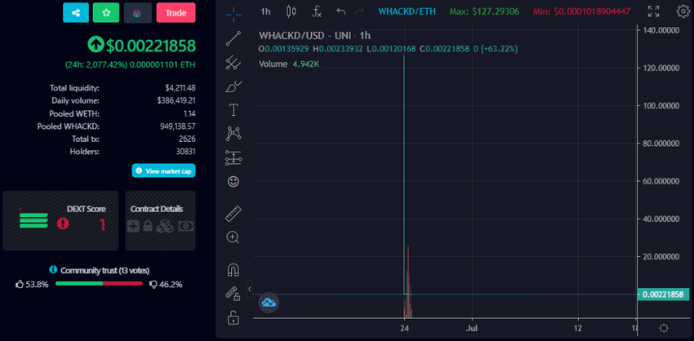Click the Daily volume value $386,419.21
The height and width of the screenshot is (341, 694).
pyautogui.click(x=176, y=101)
